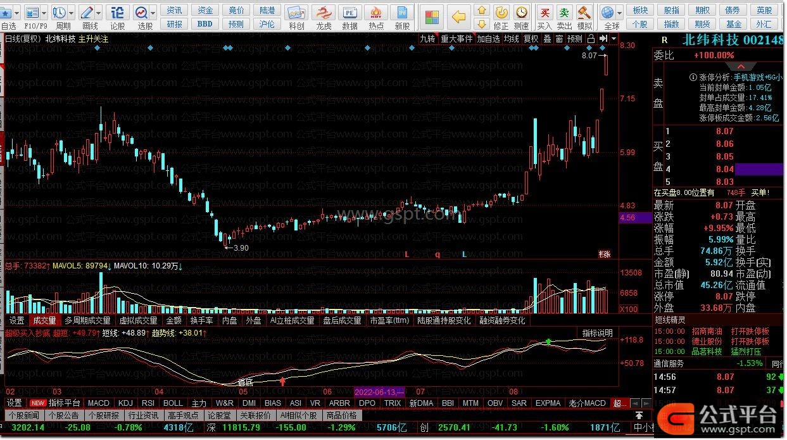This screenshot has width=787, height=440.
Task: Click the 北纬科技 stock name header
Action: [710, 40]
